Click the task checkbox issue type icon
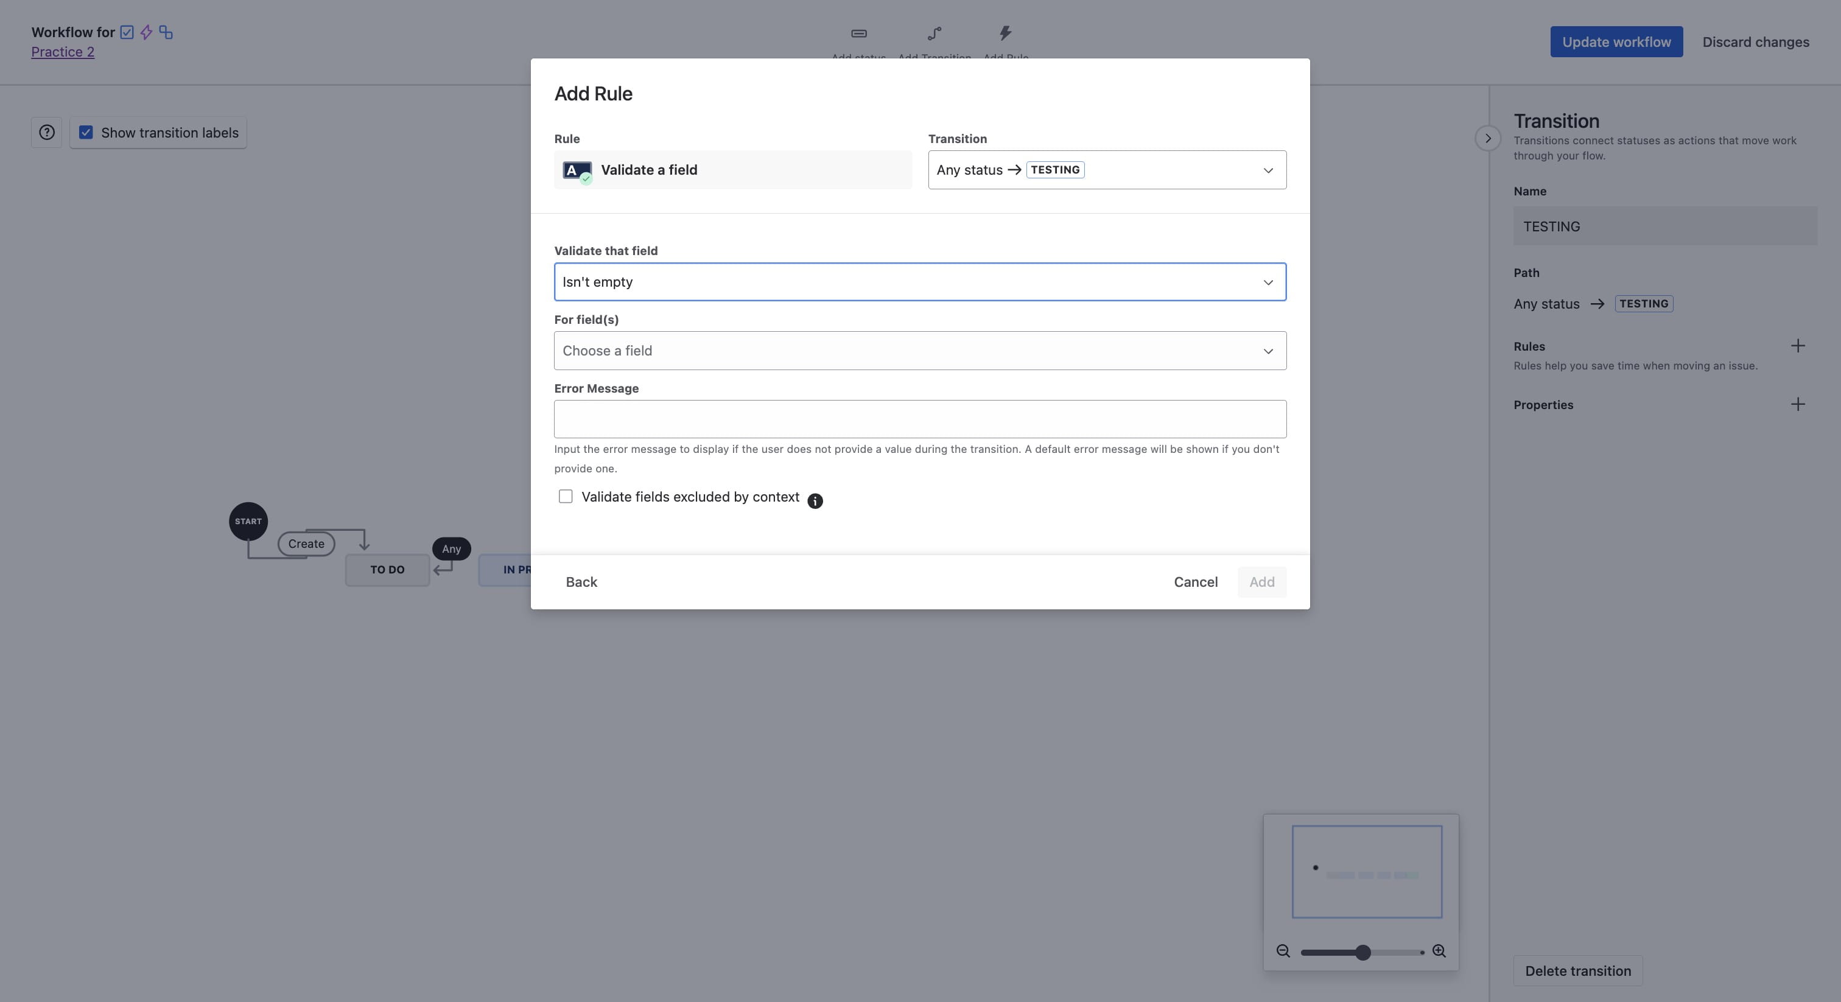The image size is (1841, 1002). tap(127, 32)
